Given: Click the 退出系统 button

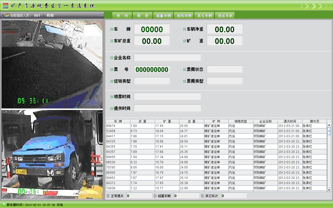Looking at the screenshot, I should [225, 16].
